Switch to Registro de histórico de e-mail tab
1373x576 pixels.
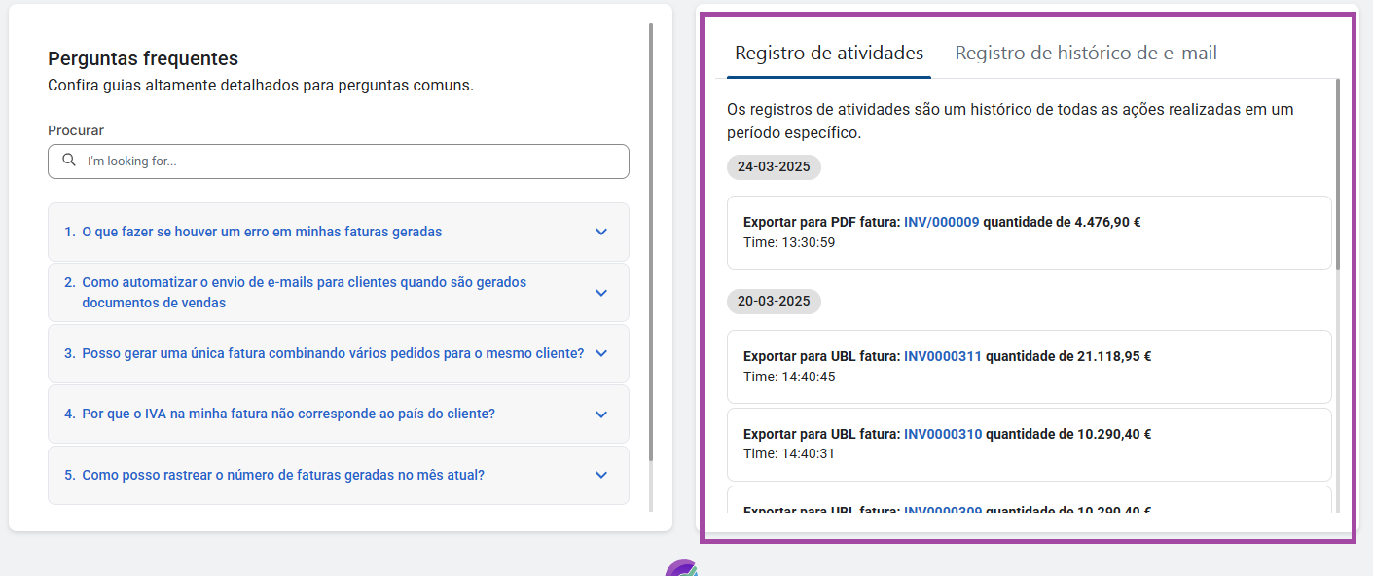[x=1085, y=54]
